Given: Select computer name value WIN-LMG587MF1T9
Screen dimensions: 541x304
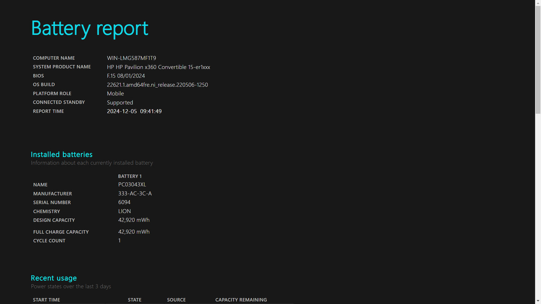Looking at the screenshot, I should click(132, 58).
